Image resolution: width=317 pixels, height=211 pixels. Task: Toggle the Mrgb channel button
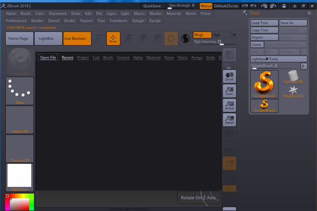202,35
